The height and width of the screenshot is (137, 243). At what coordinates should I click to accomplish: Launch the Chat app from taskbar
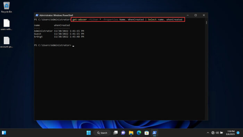[123, 133]
